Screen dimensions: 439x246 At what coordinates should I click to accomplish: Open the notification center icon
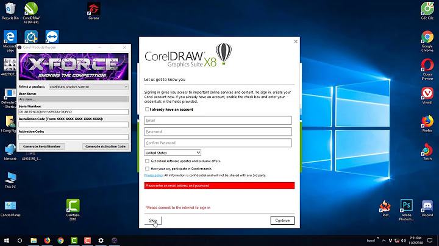point(430,241)
